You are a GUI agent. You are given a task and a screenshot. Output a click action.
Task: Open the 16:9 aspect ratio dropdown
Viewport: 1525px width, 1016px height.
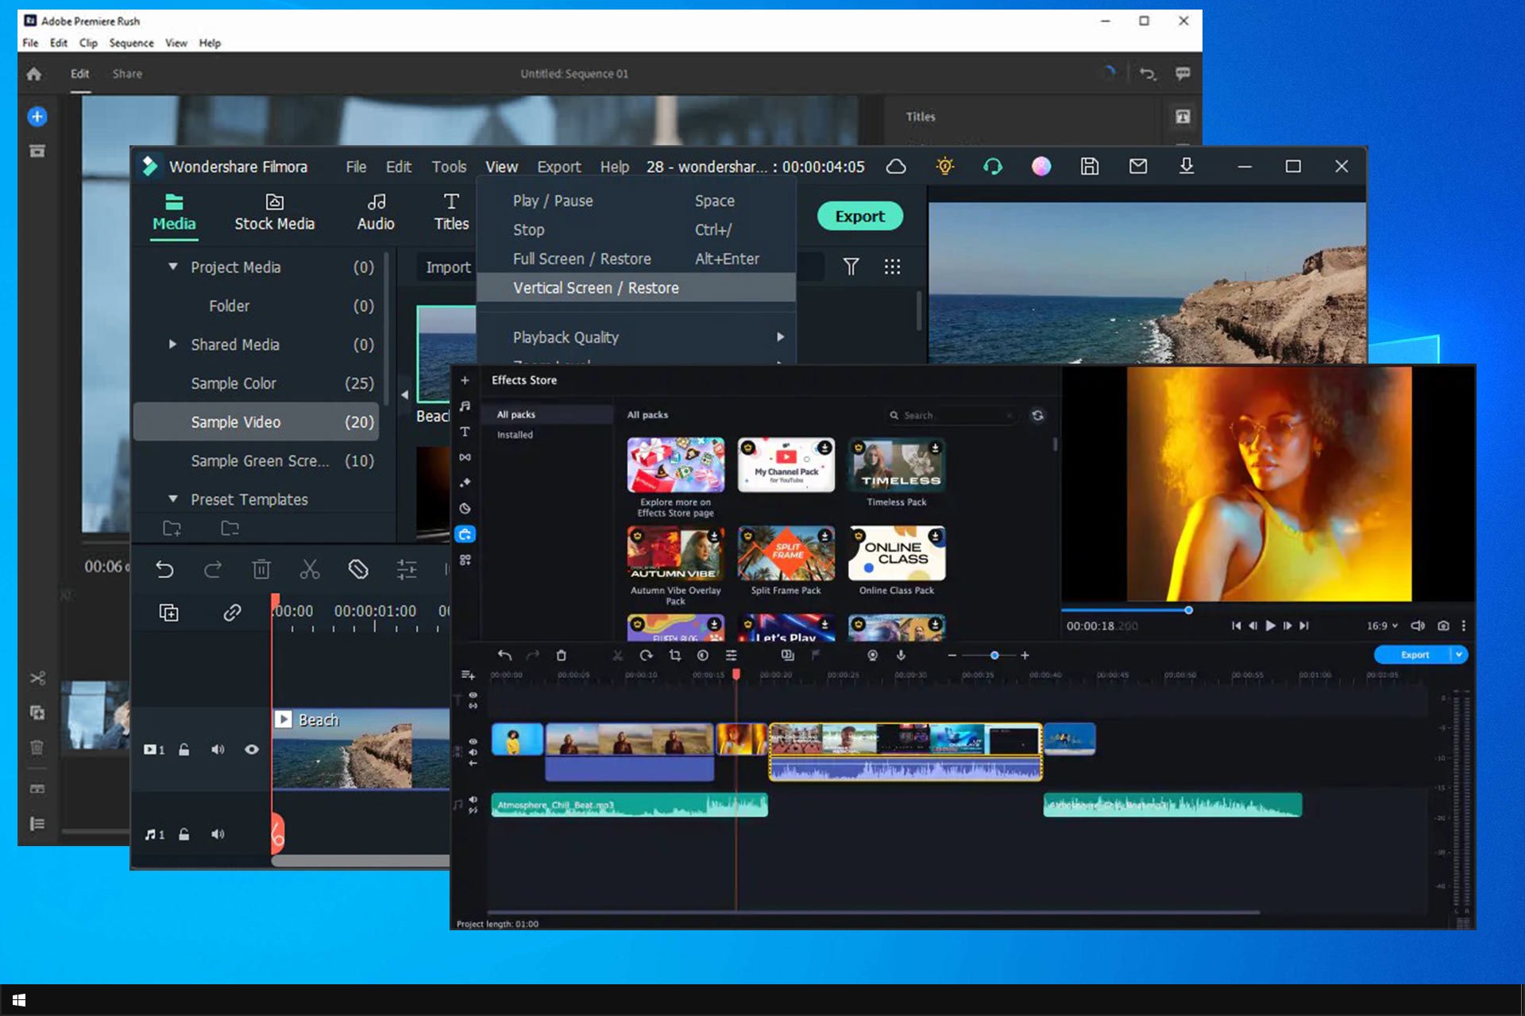[x=1382, y=625]
